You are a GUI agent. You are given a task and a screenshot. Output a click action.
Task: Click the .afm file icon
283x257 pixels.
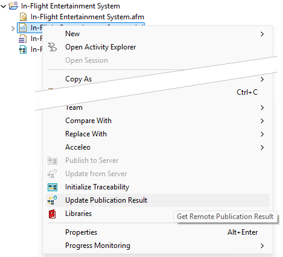pos(23,17)
